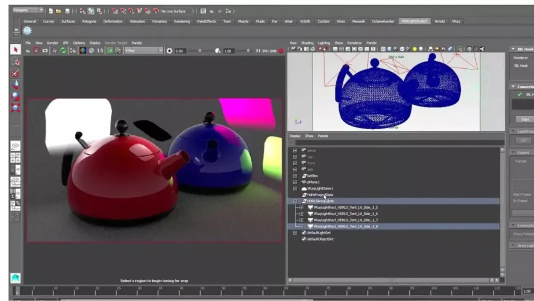Click the Save Scene disk icon

point(67,11)
